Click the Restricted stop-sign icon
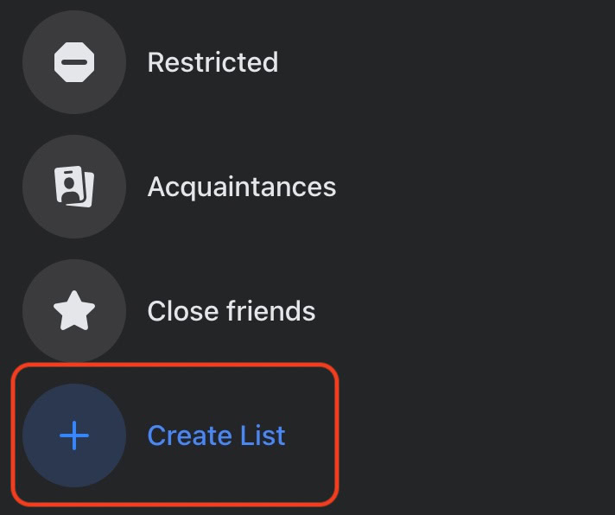Viewport: 615px width, 515px height. 74,63
